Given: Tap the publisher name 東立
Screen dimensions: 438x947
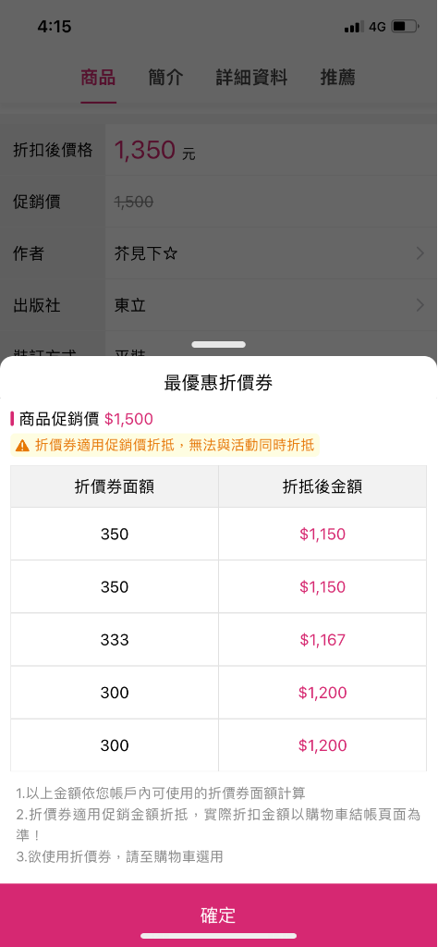Looking at the screenshot, I should [x=129, y=305].
